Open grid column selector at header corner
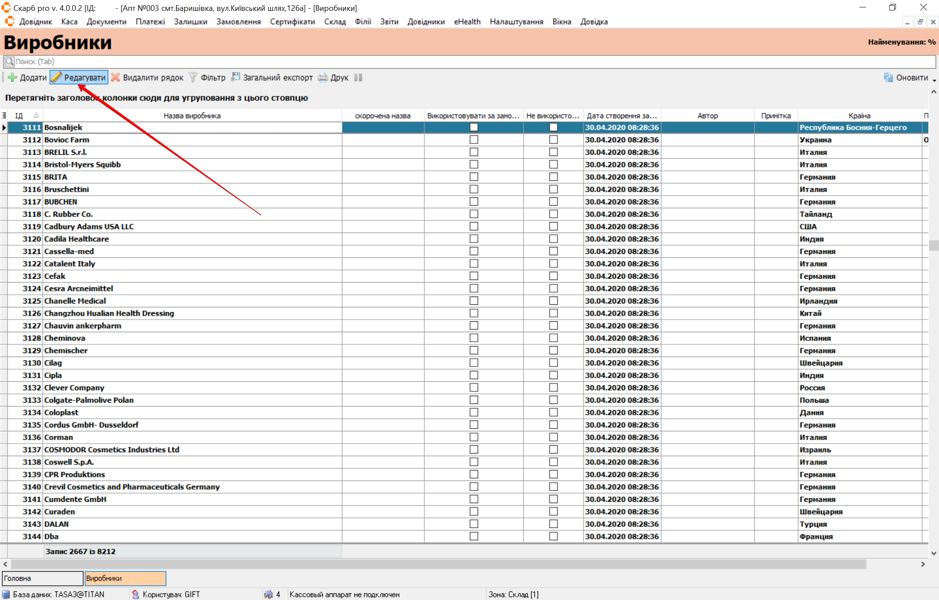Viewport: 939px width, 600px height. click(4, 115)
